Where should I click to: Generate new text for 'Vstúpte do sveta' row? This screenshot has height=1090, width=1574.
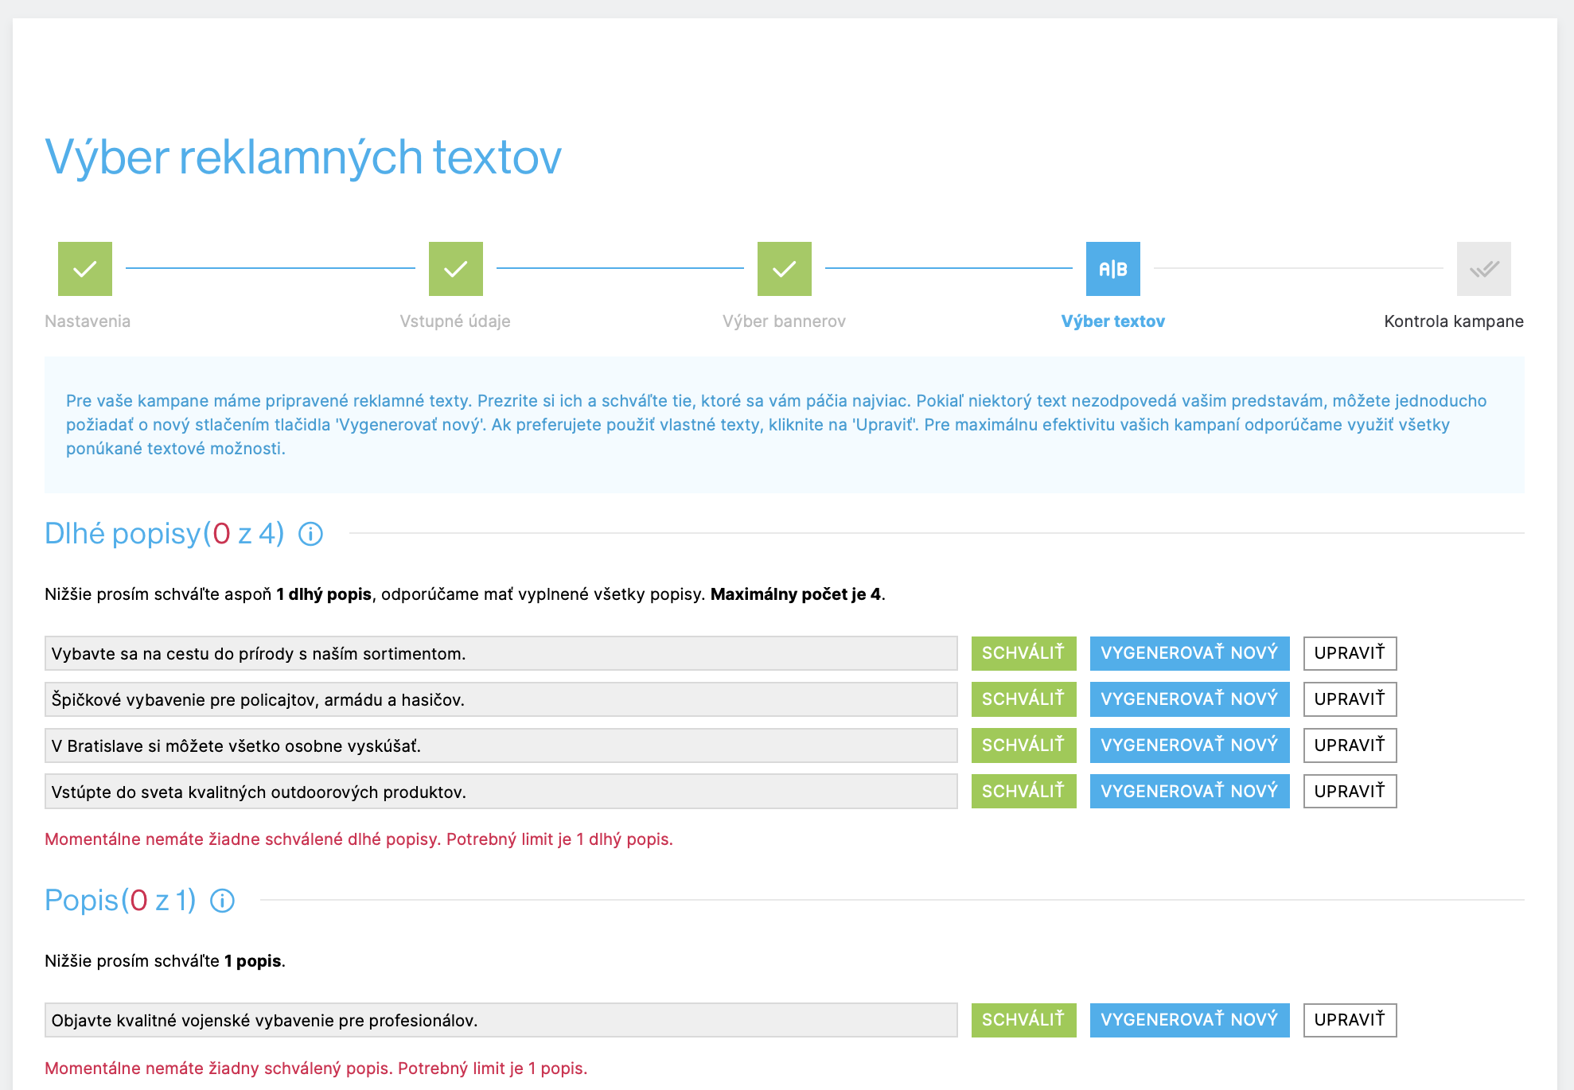click(1190, 792)
